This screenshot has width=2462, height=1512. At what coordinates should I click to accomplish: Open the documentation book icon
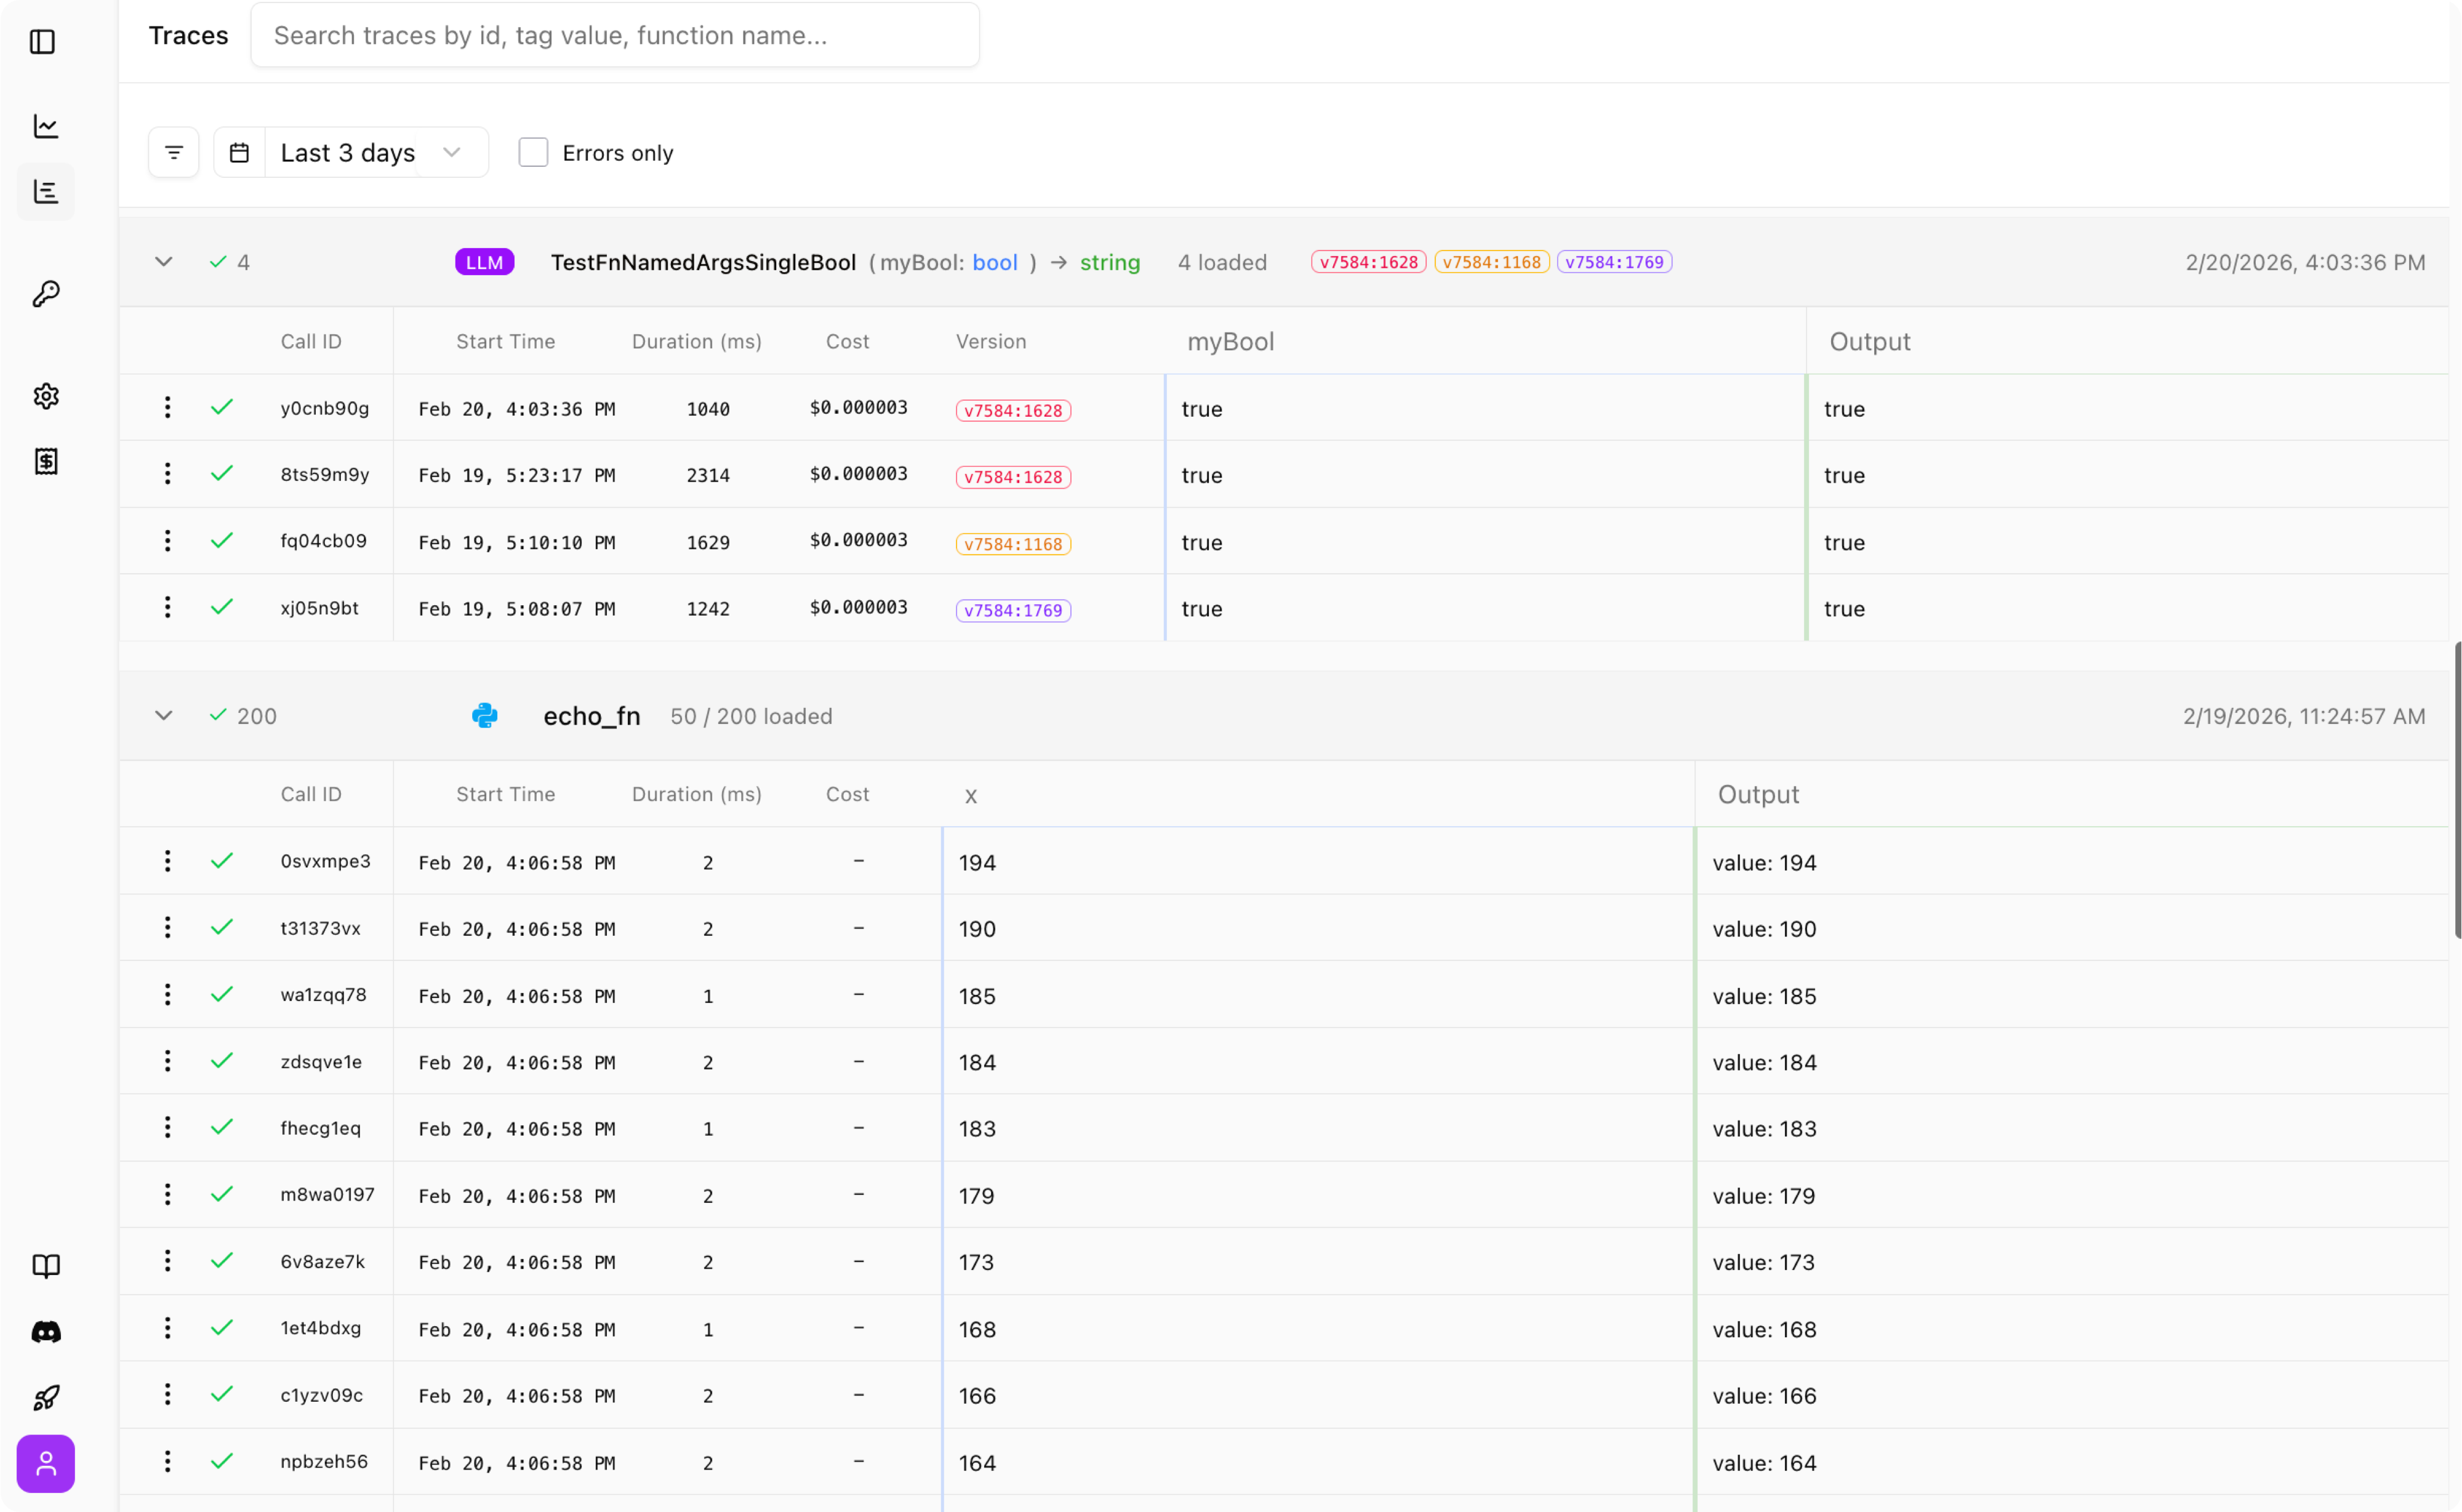tap(46, 1266)
